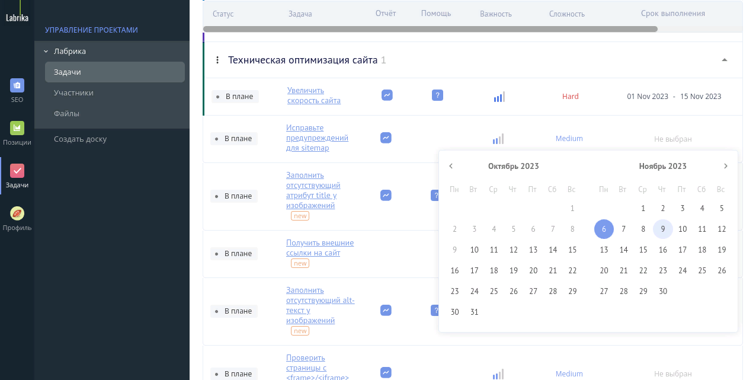The image size is (756, 380).
Task: Click the horizontal table scrollbar
Action: (430, 28)
